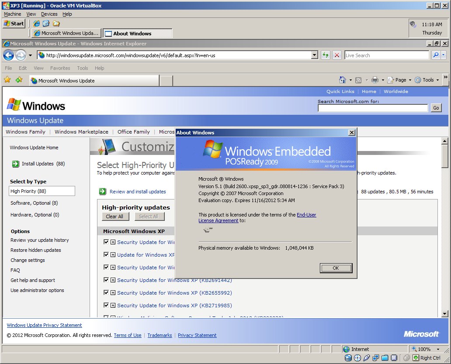
Task: Click the IE Home toolbar icon
Action: pyautogui.click(x=342, y=80)
